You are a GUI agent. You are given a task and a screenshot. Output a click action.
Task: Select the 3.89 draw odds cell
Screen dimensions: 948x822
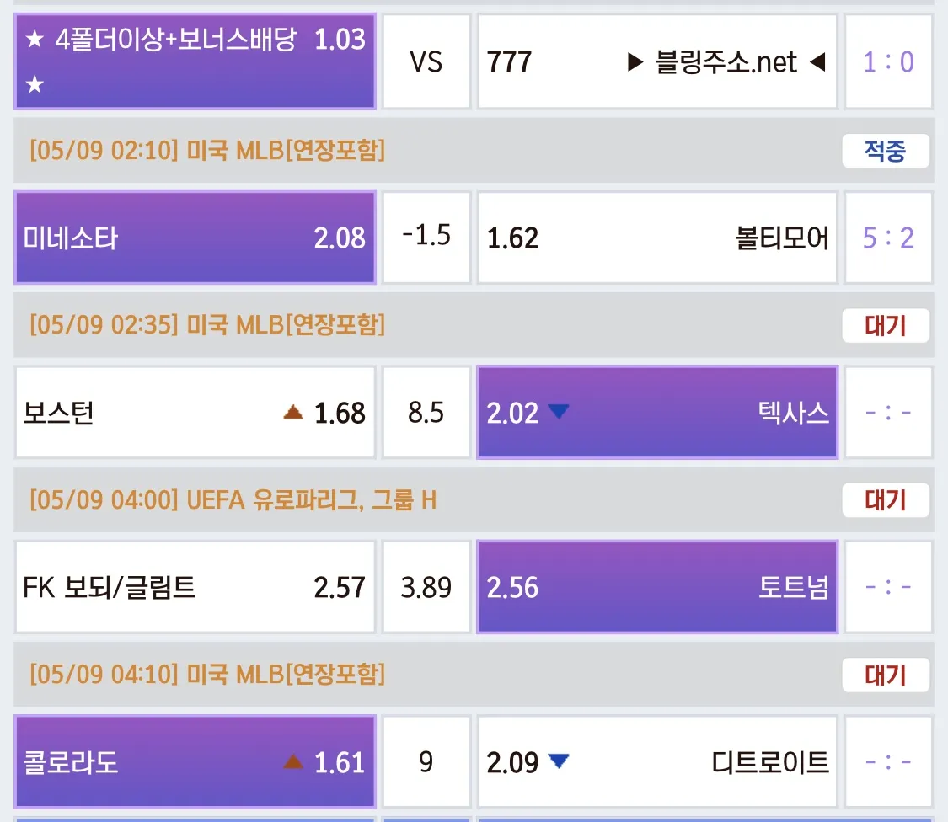click(426, 587)
